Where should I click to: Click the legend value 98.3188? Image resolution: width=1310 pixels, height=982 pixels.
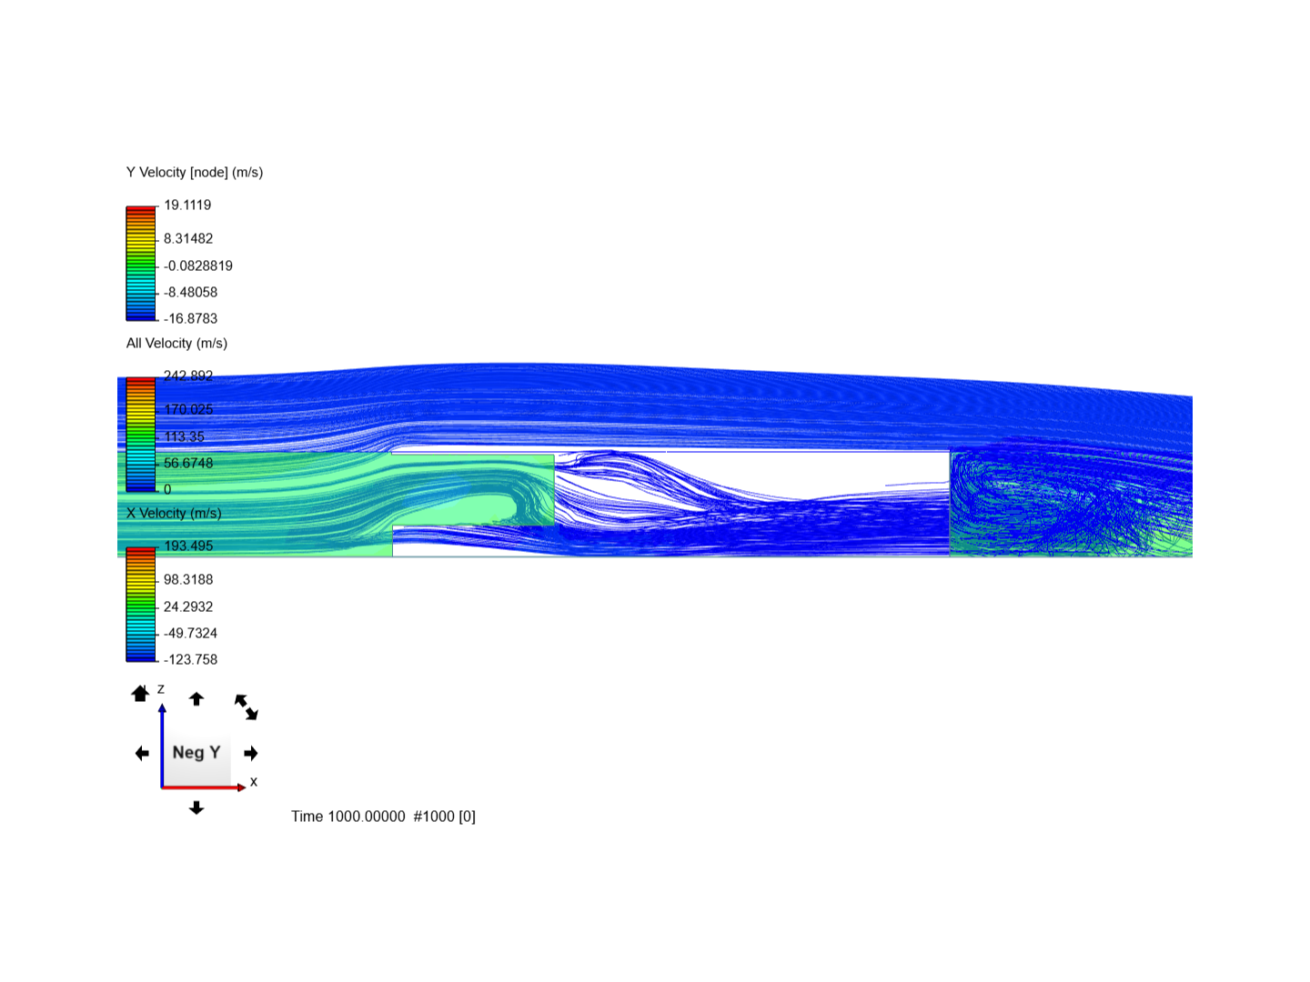pos(188,579)
